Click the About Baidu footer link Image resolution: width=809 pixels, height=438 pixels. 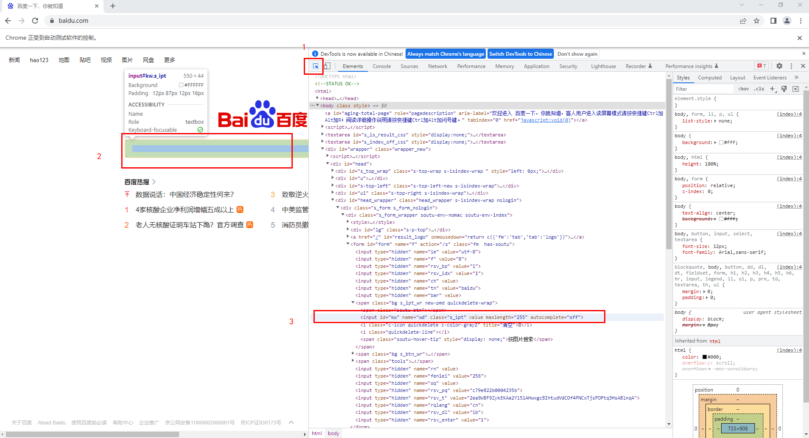52,422
